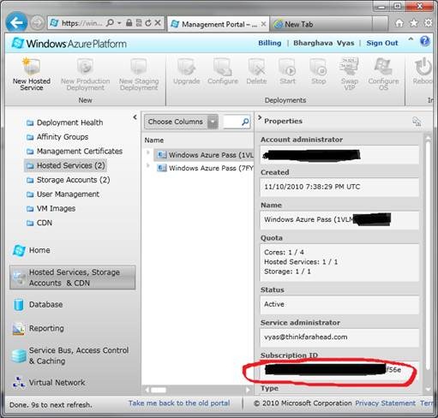Screen dimensions: 438x418
Task: Open the Choose Columns dropdown
Action: [181, 122]
